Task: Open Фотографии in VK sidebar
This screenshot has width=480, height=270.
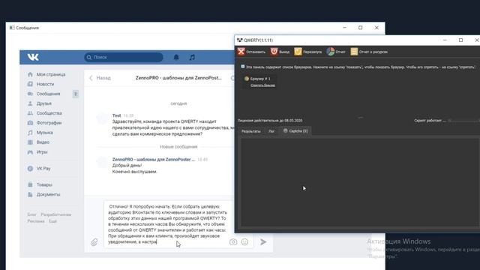Action: (49, 123)
